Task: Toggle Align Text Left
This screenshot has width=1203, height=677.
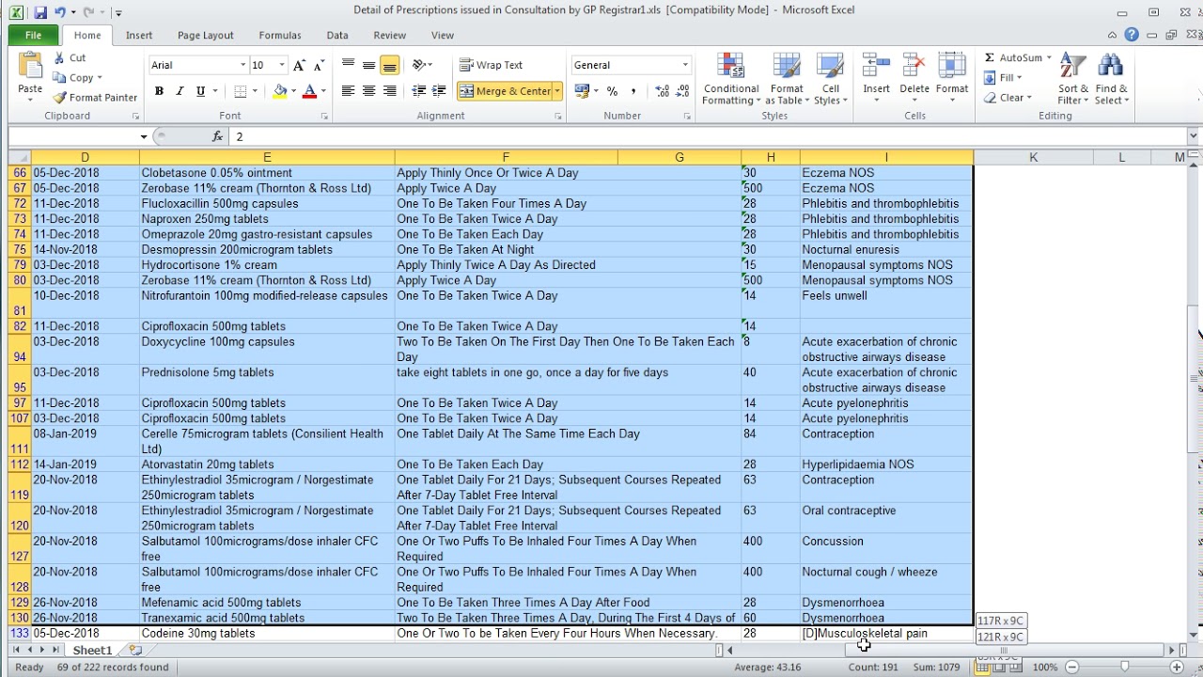Action: pyautogui.click(x=348, y=91)
